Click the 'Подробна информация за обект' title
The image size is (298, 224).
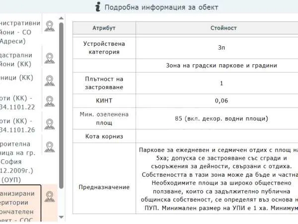[x=161, y=7]
